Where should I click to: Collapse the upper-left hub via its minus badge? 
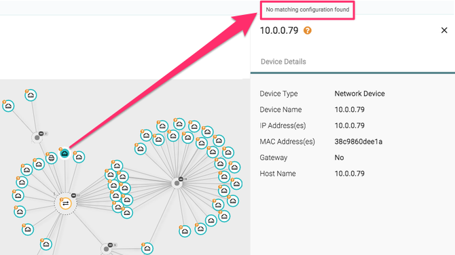tap(41, 134)
